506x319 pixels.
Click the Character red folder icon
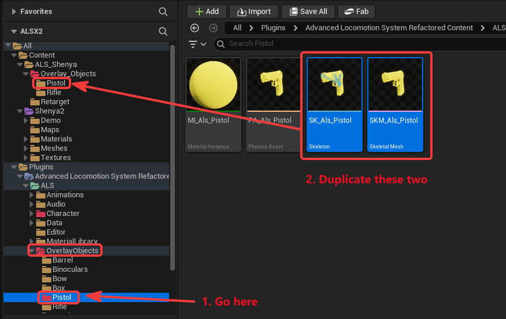pyautogui.click(x=41, y=214)
